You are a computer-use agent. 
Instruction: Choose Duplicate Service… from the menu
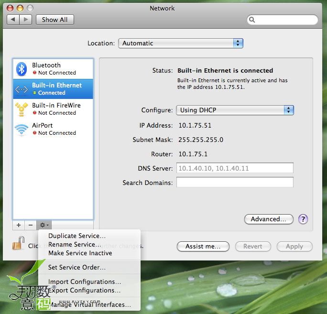tap(89, 236)
